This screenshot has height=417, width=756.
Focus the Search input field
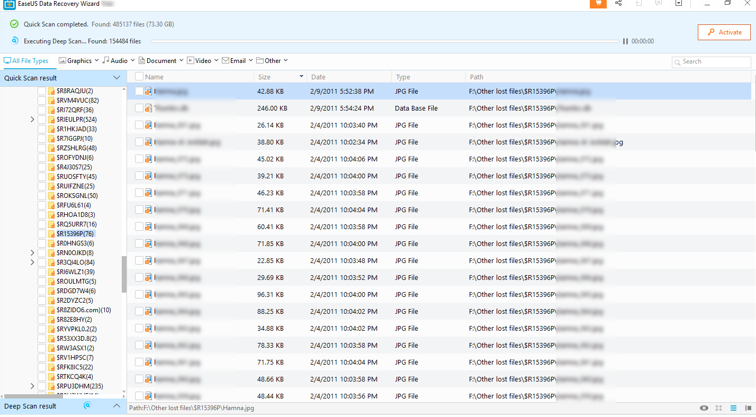712,62
